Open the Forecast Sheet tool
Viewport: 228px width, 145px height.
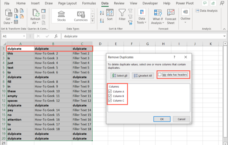[172, 16]
